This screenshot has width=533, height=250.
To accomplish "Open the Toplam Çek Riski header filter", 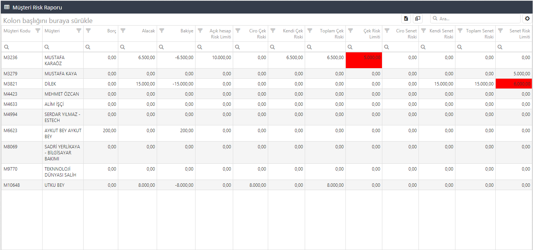I will (310, 31).
